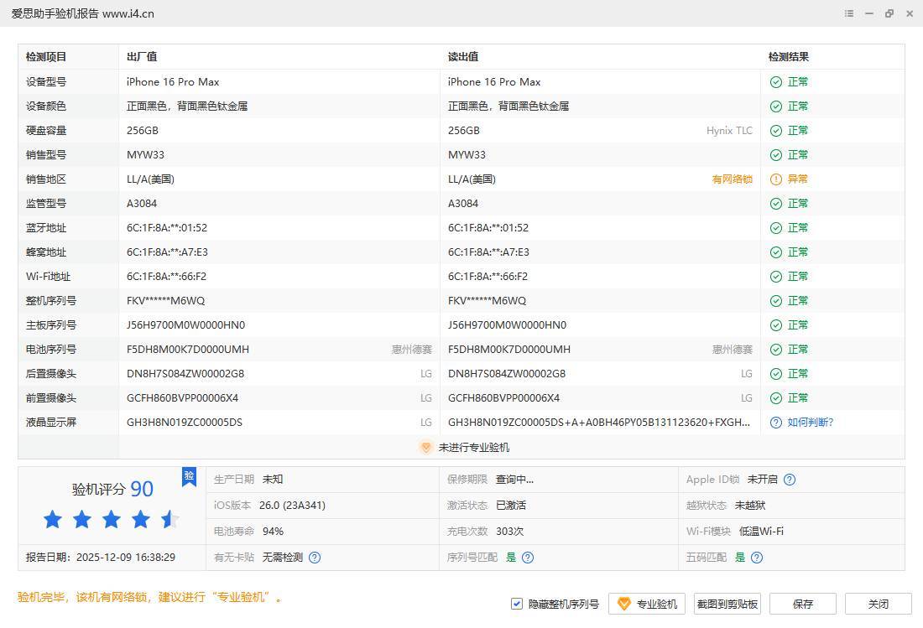
Task: Click the shield icon beside 未进行专业验机
Action: click(x=425, y=448)
